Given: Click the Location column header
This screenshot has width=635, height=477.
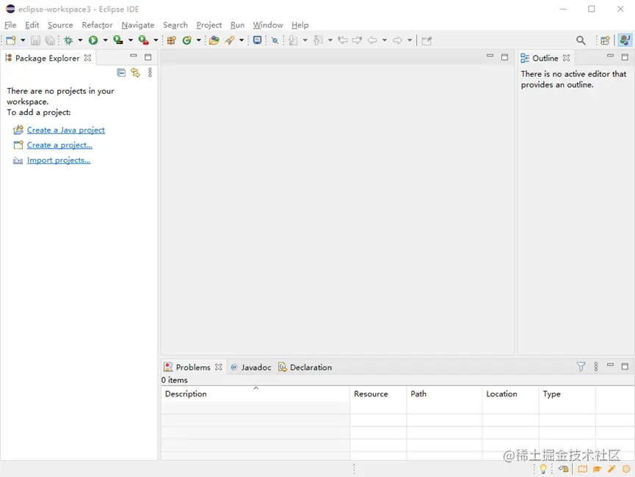Looking at the screenshot, I should pos(510,394).
